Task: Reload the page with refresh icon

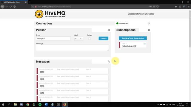Action: pos(11,7)
